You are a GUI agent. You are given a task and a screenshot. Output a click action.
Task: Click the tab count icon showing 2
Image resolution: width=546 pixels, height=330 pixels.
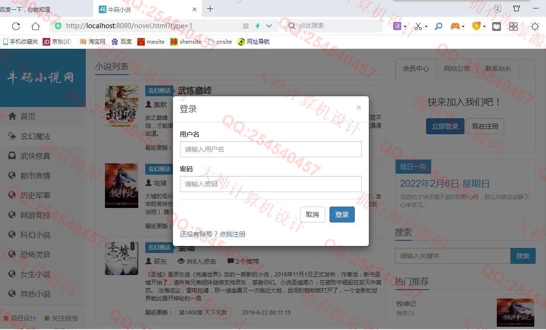[x=498, y=9]
